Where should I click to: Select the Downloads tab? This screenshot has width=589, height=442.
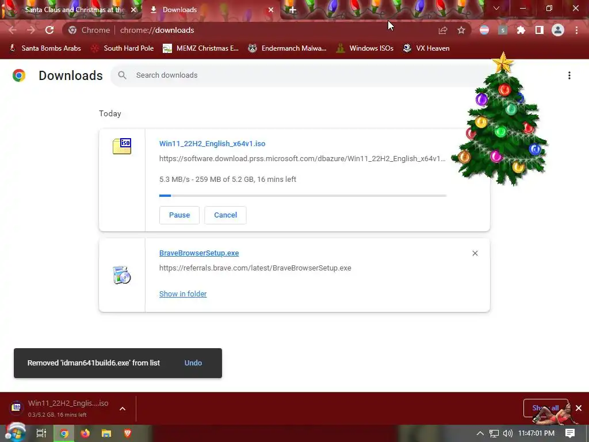pos(179,10)
